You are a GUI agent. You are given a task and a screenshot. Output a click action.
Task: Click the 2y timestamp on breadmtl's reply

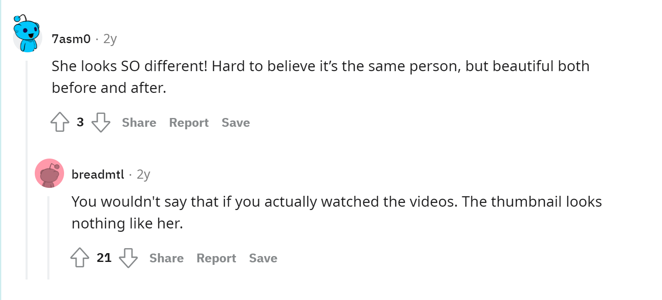pos(144,174)
